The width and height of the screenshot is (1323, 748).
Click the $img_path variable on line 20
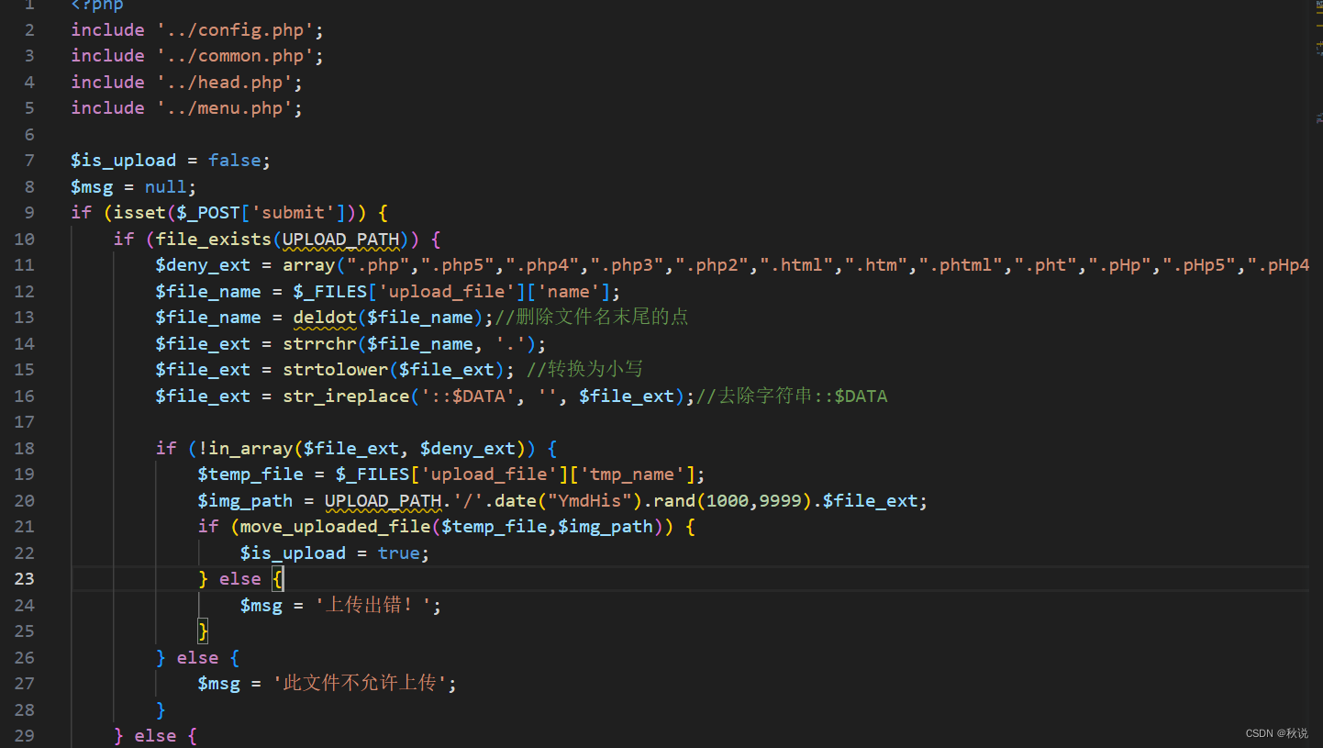tap(245, 501)
